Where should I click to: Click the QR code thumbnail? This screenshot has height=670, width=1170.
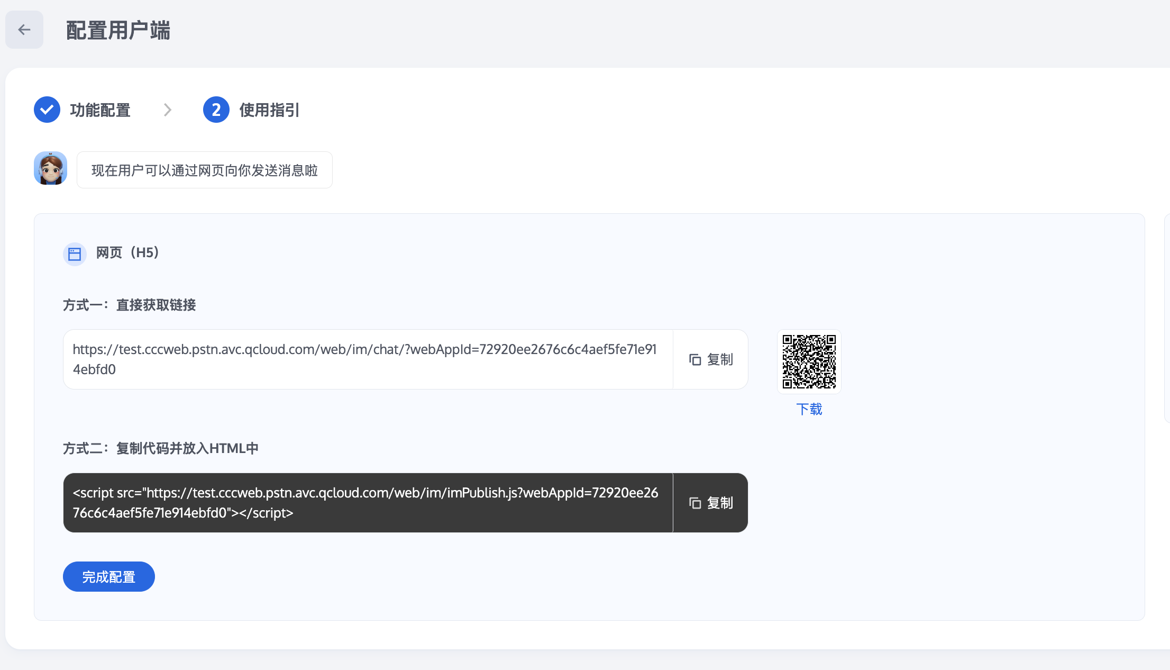[809, 361]
